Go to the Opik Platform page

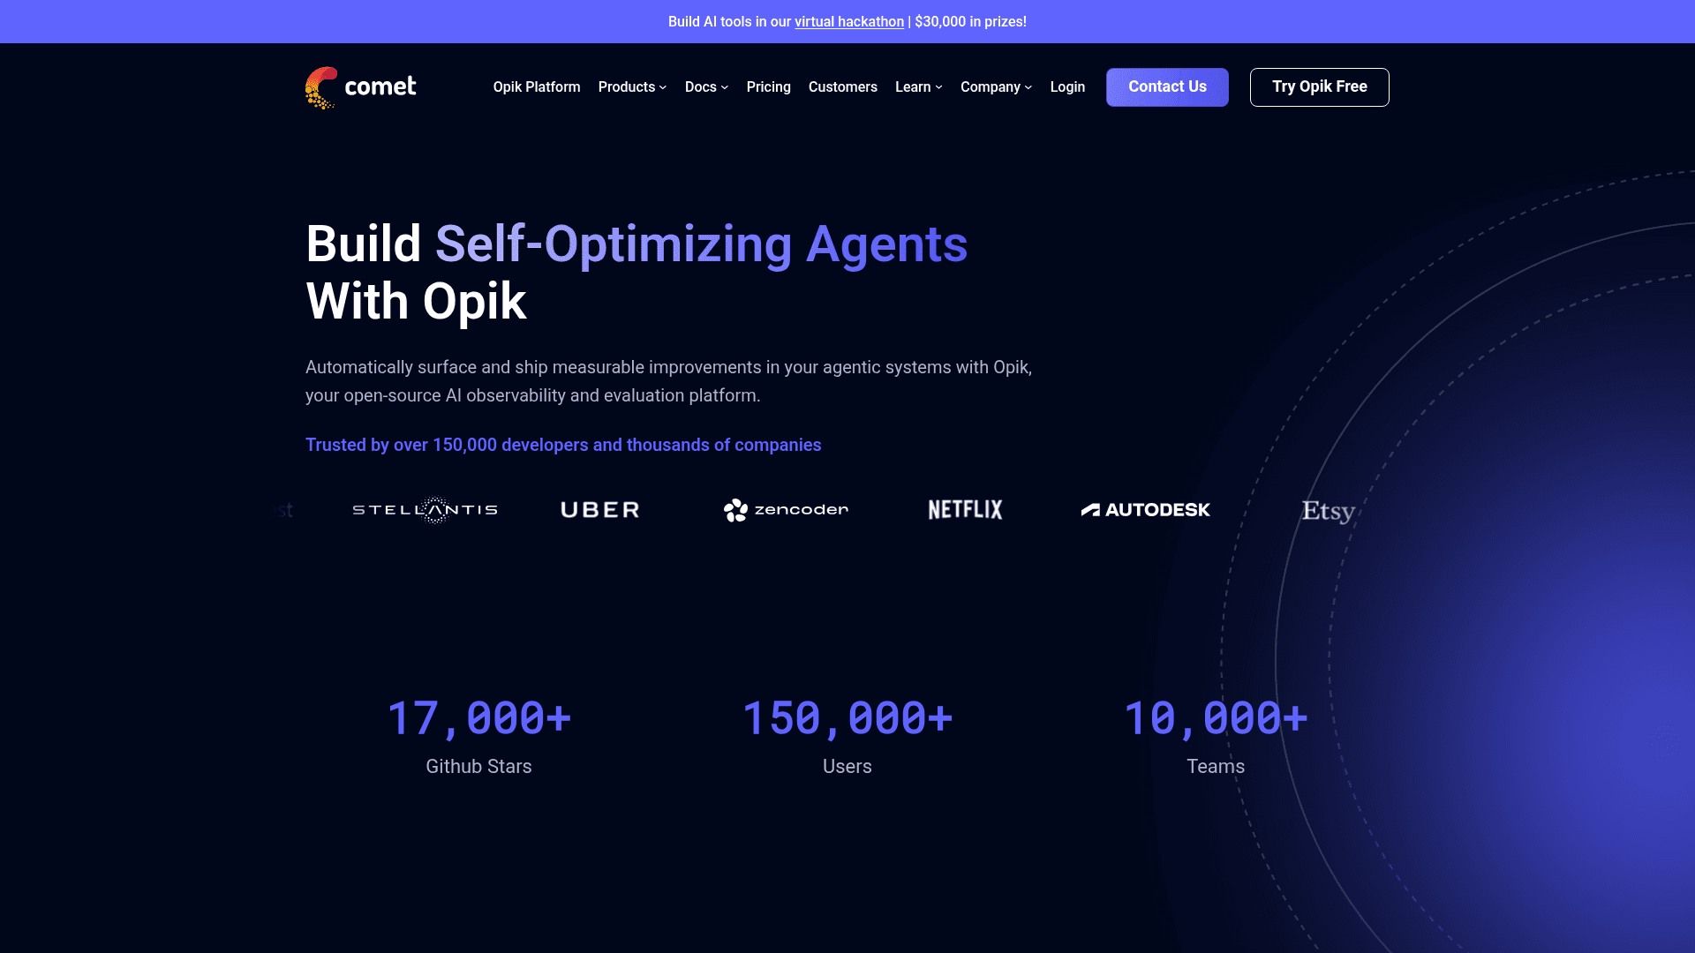coord(536,86)
